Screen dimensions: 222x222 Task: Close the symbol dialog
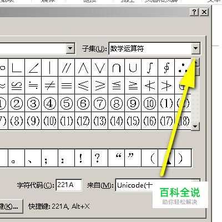[204, 12]
